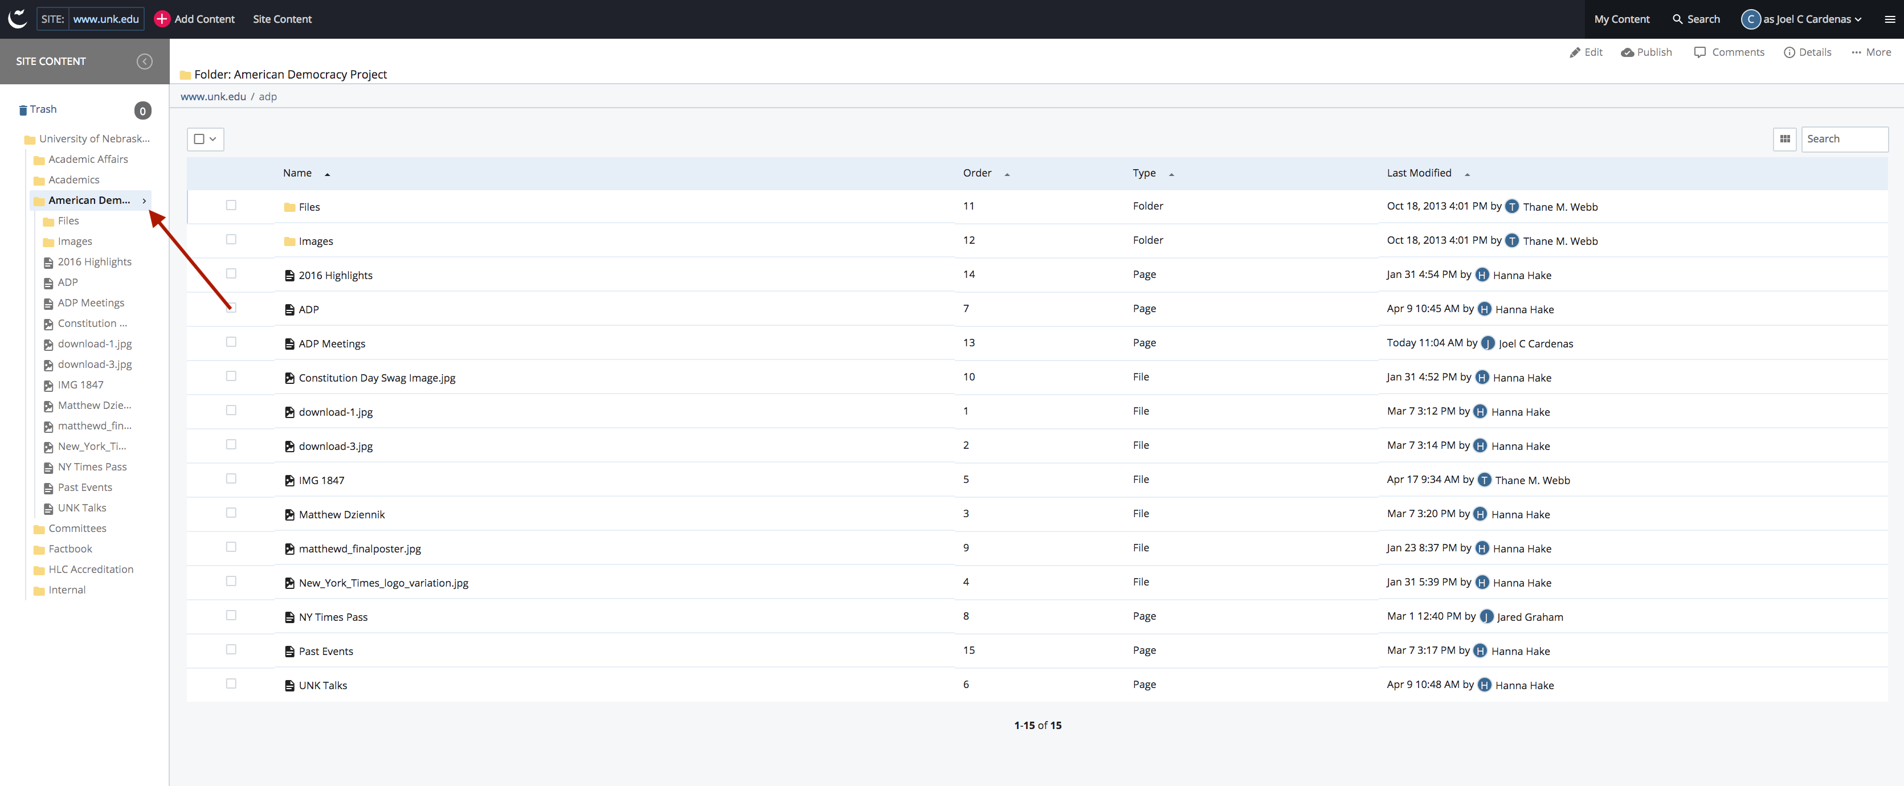Viewport: 1904px width, 786px height.
Task: Open the More actions menu
Action: click(x=1871, y=52)
